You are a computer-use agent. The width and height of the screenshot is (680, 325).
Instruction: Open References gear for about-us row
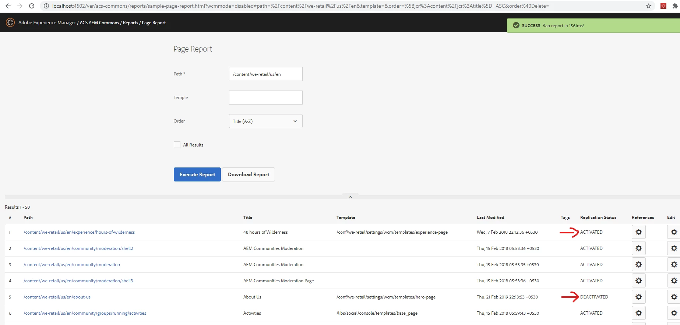click(x=639, y=297)
